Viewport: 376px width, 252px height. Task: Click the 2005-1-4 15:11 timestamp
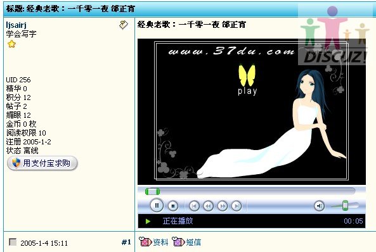click(44, 243)
